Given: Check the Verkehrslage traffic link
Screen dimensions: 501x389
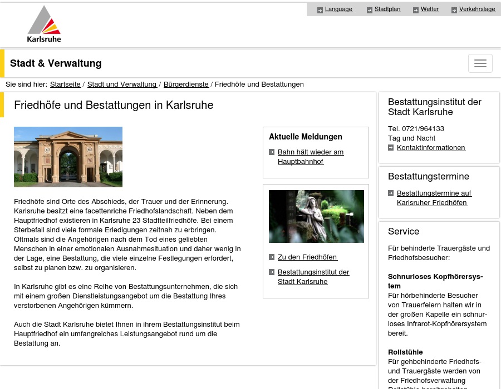Looking at the screenshot, I should click(x=477, y=9).
